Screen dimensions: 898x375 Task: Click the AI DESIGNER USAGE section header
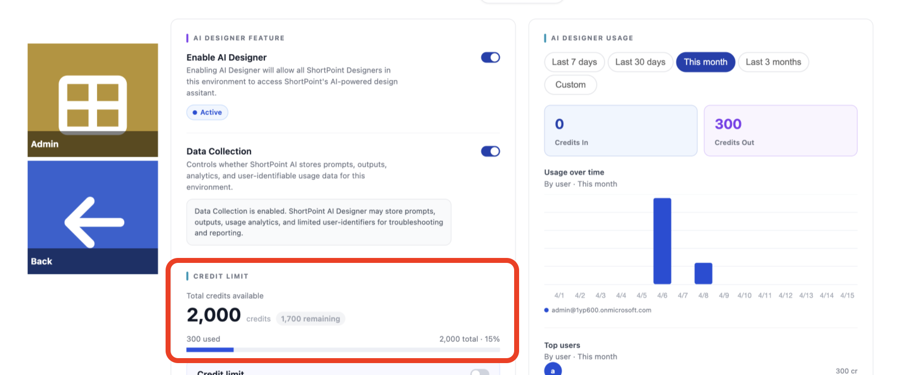[592, 38]
